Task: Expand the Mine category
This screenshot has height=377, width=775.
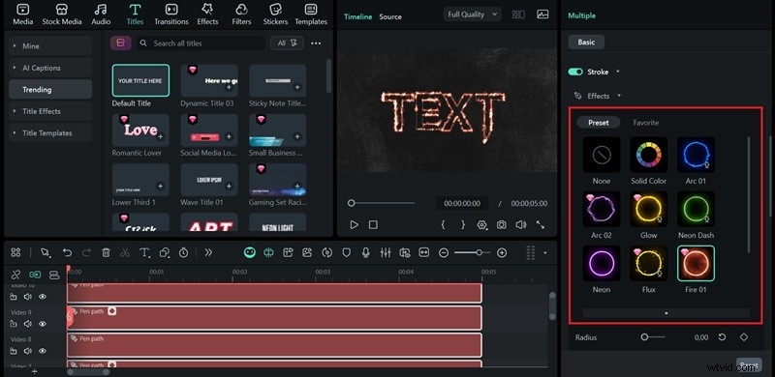Action: coord(50,45)
